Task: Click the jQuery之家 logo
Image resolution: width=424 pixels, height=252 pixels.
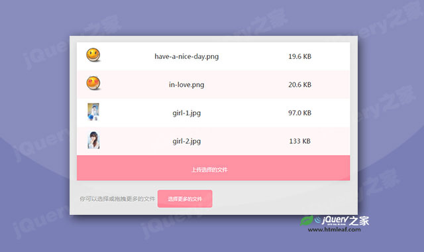Action: [334, 220]
